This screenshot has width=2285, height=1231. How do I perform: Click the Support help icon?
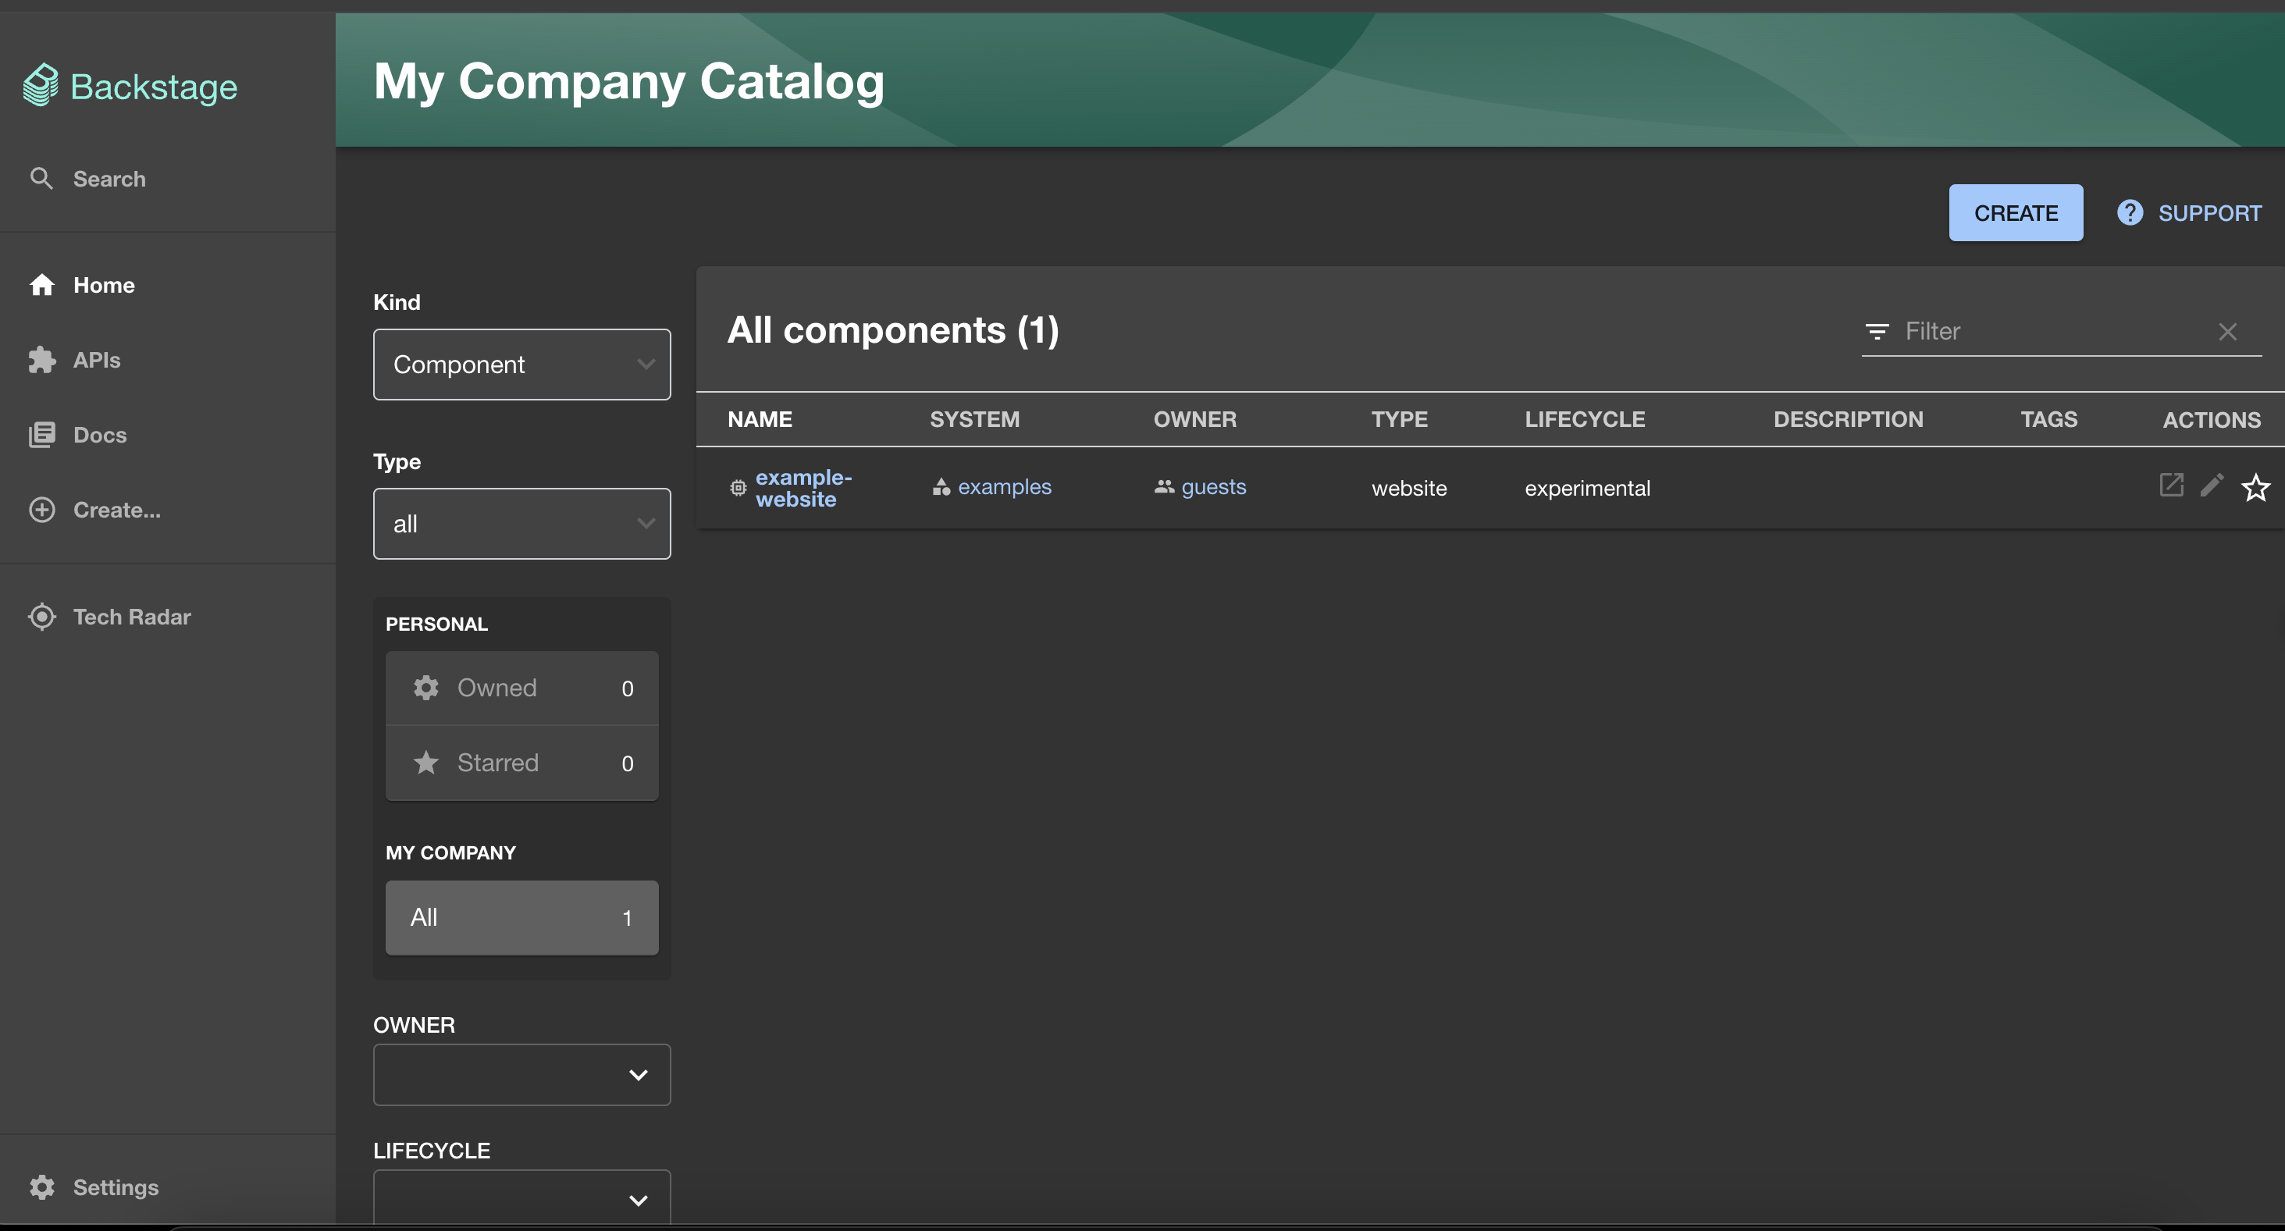(x=2130, y=213)
